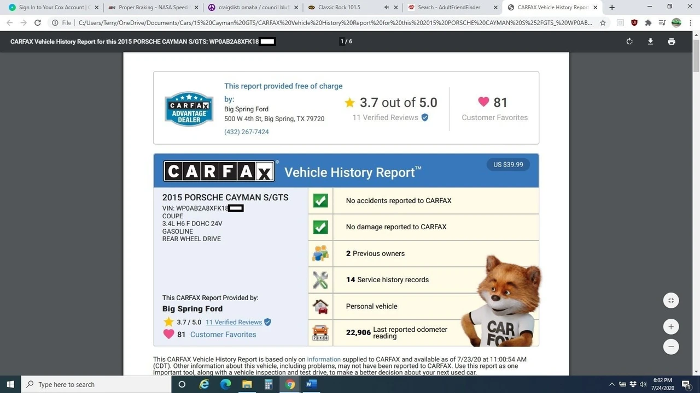The width and height of the screenshot is (700, 393).
Task: Open the Windows Start menu
Action: (10, 384)
